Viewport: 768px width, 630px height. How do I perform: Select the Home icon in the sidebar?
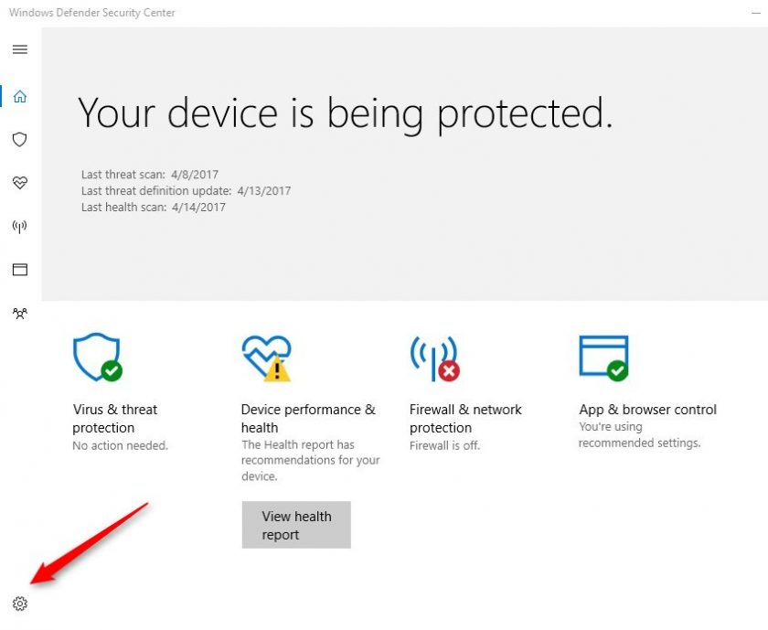point(20,95)
